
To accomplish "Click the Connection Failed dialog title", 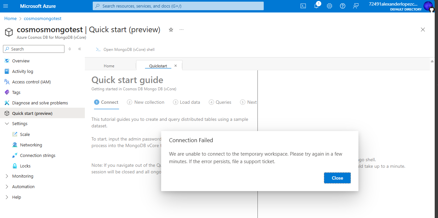I will (x=191, y=140).
